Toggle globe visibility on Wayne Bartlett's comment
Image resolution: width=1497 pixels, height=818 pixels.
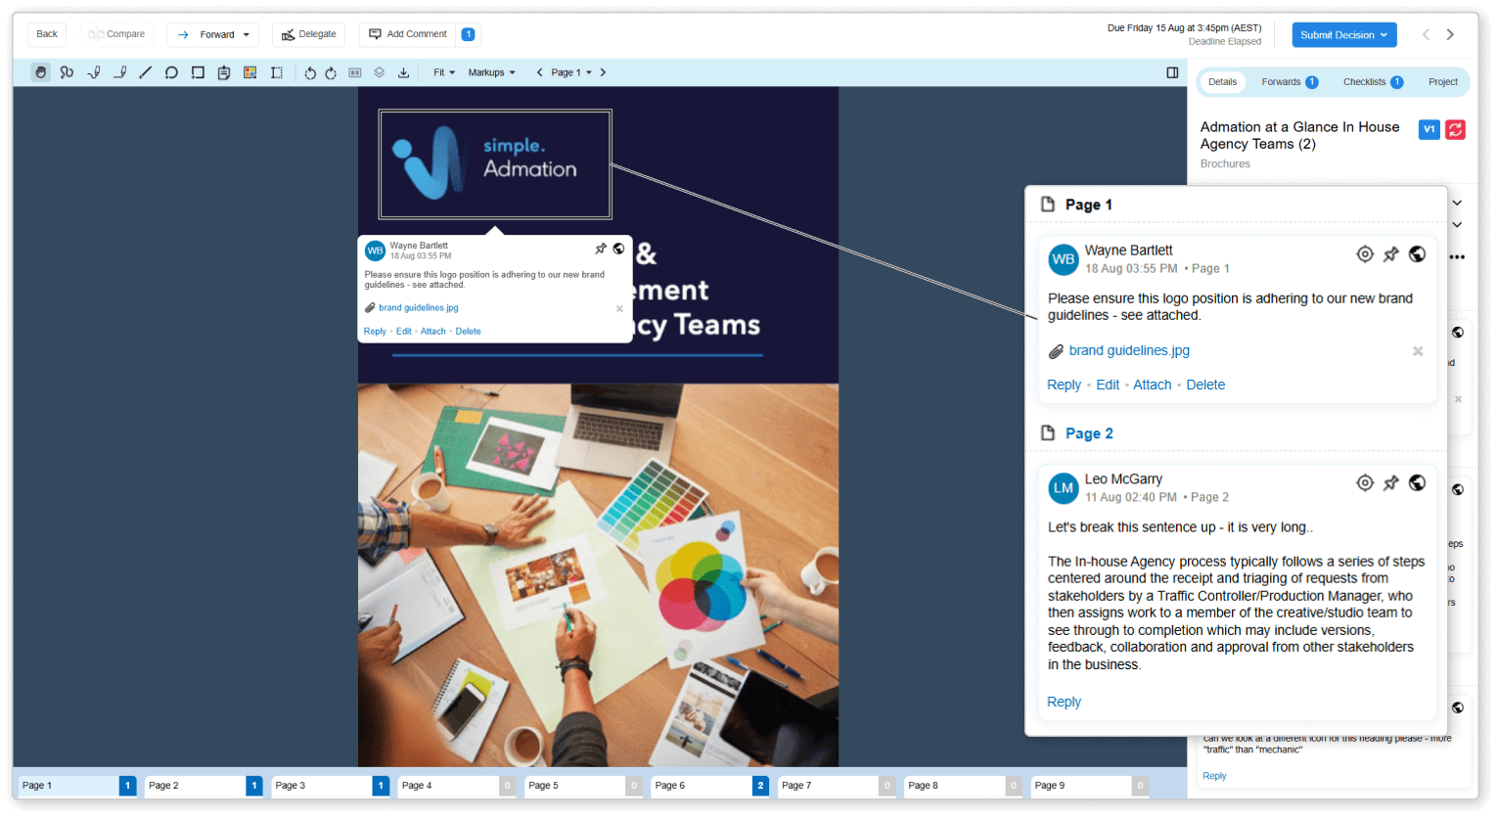(1417, 254)
